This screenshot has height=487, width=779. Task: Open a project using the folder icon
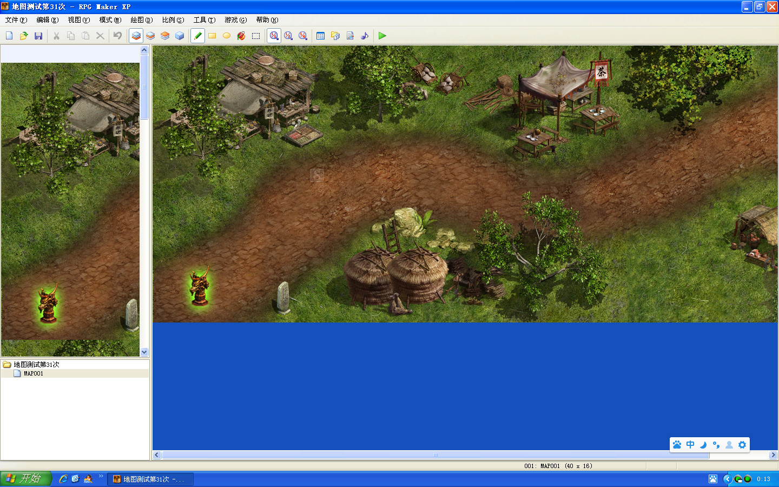[x=24, y=36]
